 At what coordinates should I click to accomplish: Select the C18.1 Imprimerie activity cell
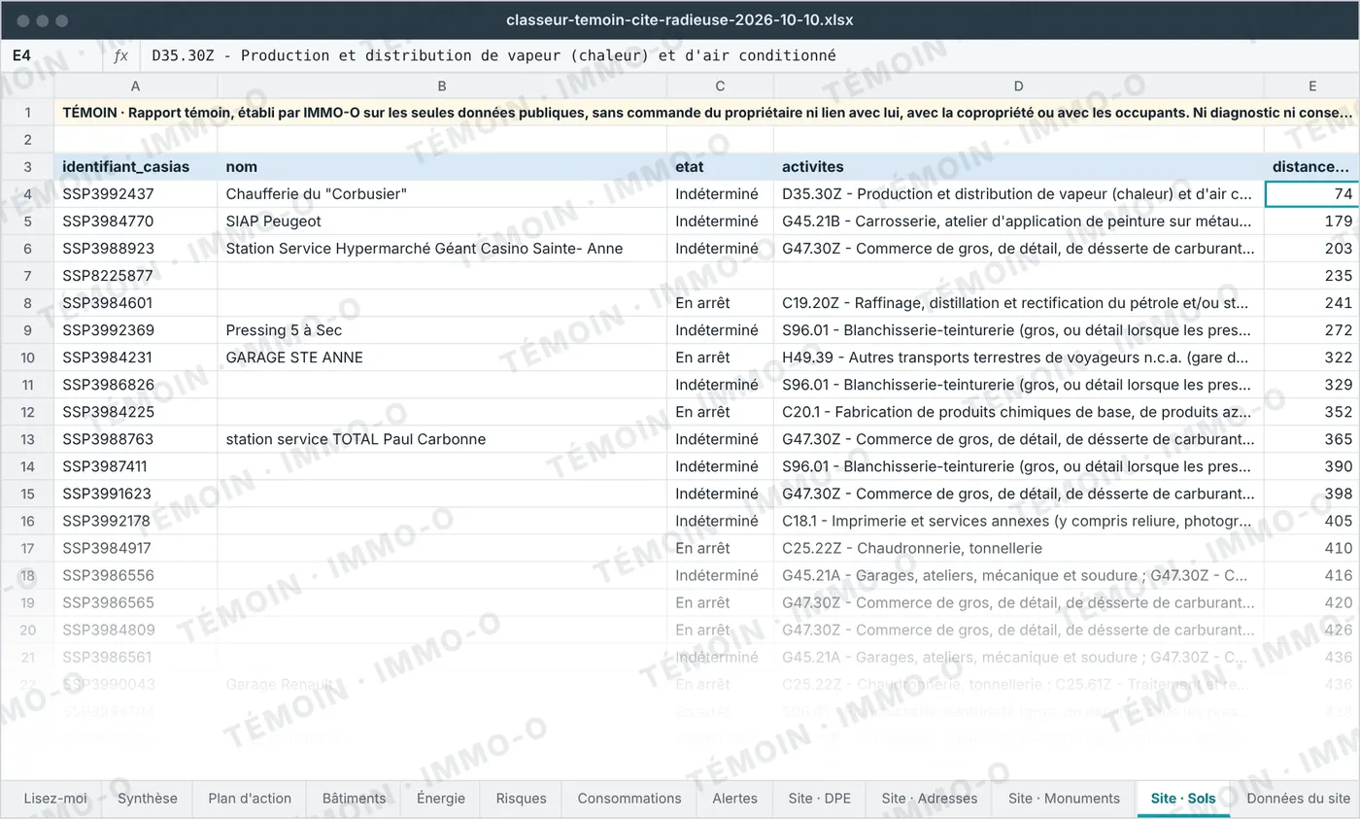pos(1019,521)
